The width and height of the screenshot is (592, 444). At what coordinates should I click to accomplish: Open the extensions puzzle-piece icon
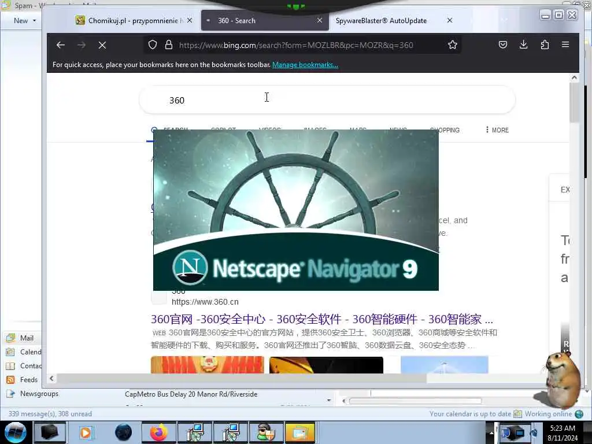(x=545, y=45)
